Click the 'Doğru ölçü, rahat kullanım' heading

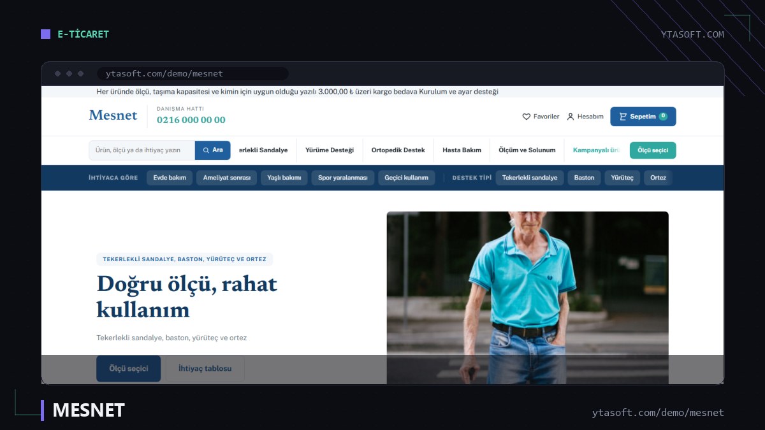pyautogui.click(x=187, y=296)
